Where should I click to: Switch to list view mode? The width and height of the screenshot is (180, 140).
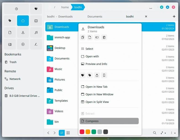[61, 133]
